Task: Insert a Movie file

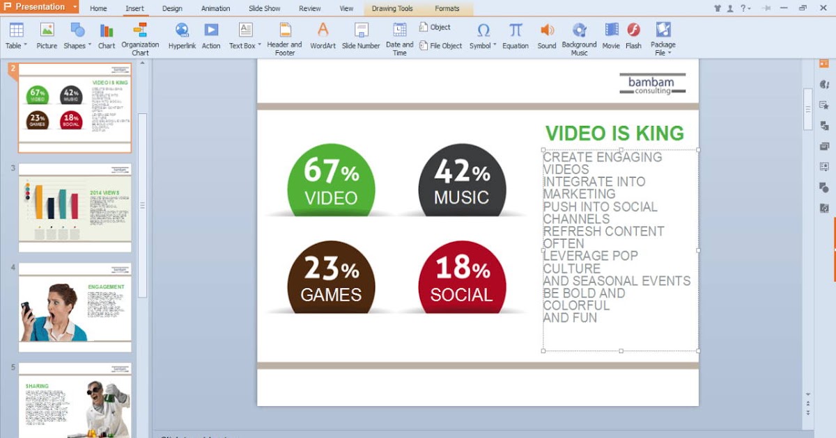Action: pyautogui.click(x=610, y=36)
